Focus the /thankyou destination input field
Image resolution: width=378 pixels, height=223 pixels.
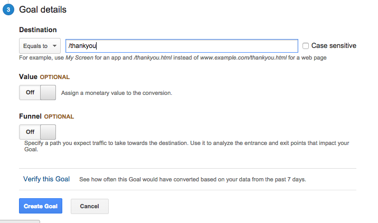pyautogui.click(x=182, y=46)
